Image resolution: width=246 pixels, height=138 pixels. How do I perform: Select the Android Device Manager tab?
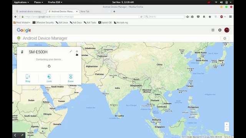[x=63, y=11]
